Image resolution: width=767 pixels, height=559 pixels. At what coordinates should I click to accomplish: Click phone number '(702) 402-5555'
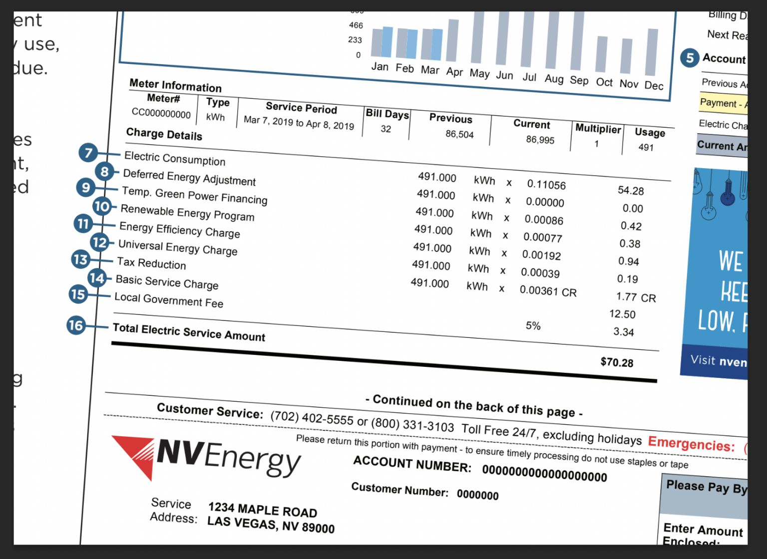[x=312, y=418]
